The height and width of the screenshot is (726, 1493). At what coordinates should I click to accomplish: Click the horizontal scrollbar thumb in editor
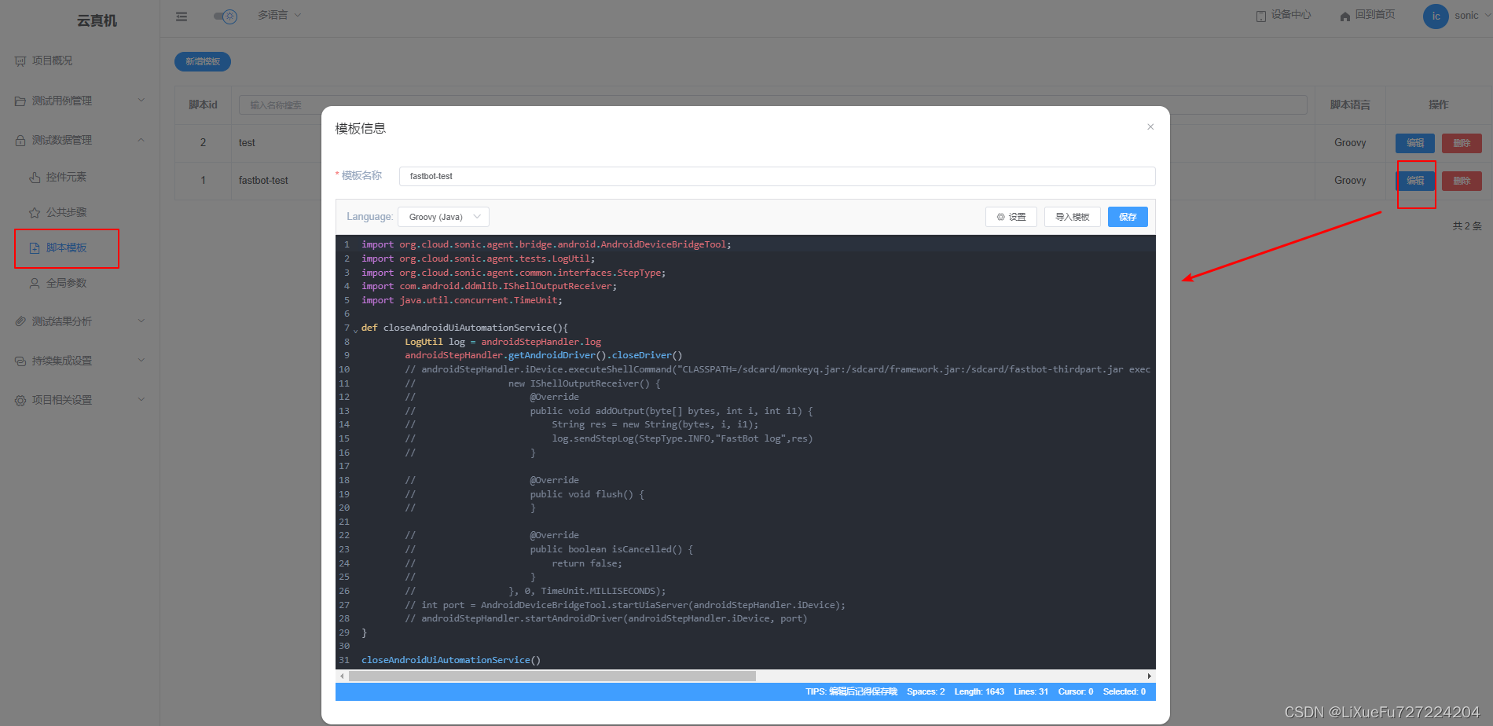(552, 676)
